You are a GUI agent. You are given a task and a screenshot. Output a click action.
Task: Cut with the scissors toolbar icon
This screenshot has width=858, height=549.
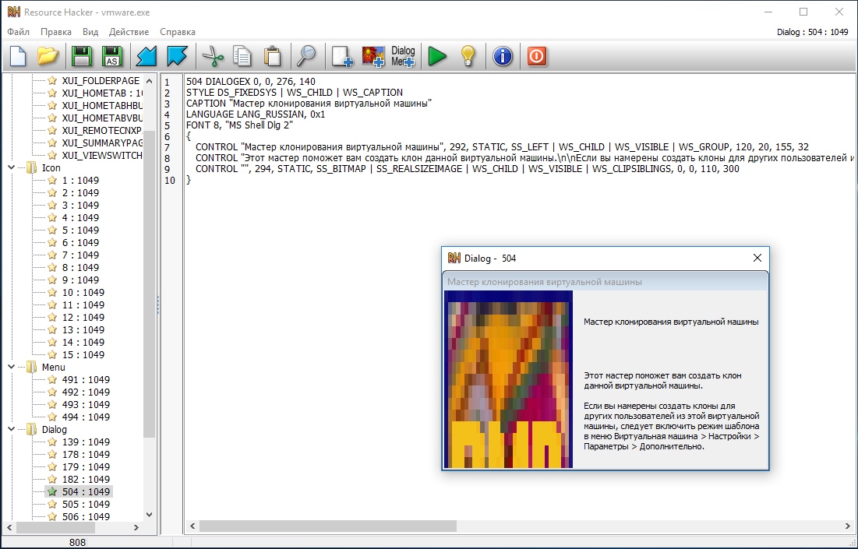[212, 56]
